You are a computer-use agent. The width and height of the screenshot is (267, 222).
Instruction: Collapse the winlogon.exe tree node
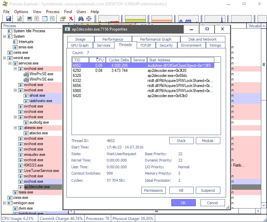[x=5, y=203]
